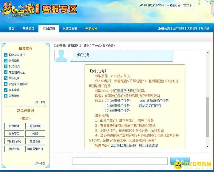
Task: Click the 师门任务 user message bubble
Action: (x=122, y=55)
